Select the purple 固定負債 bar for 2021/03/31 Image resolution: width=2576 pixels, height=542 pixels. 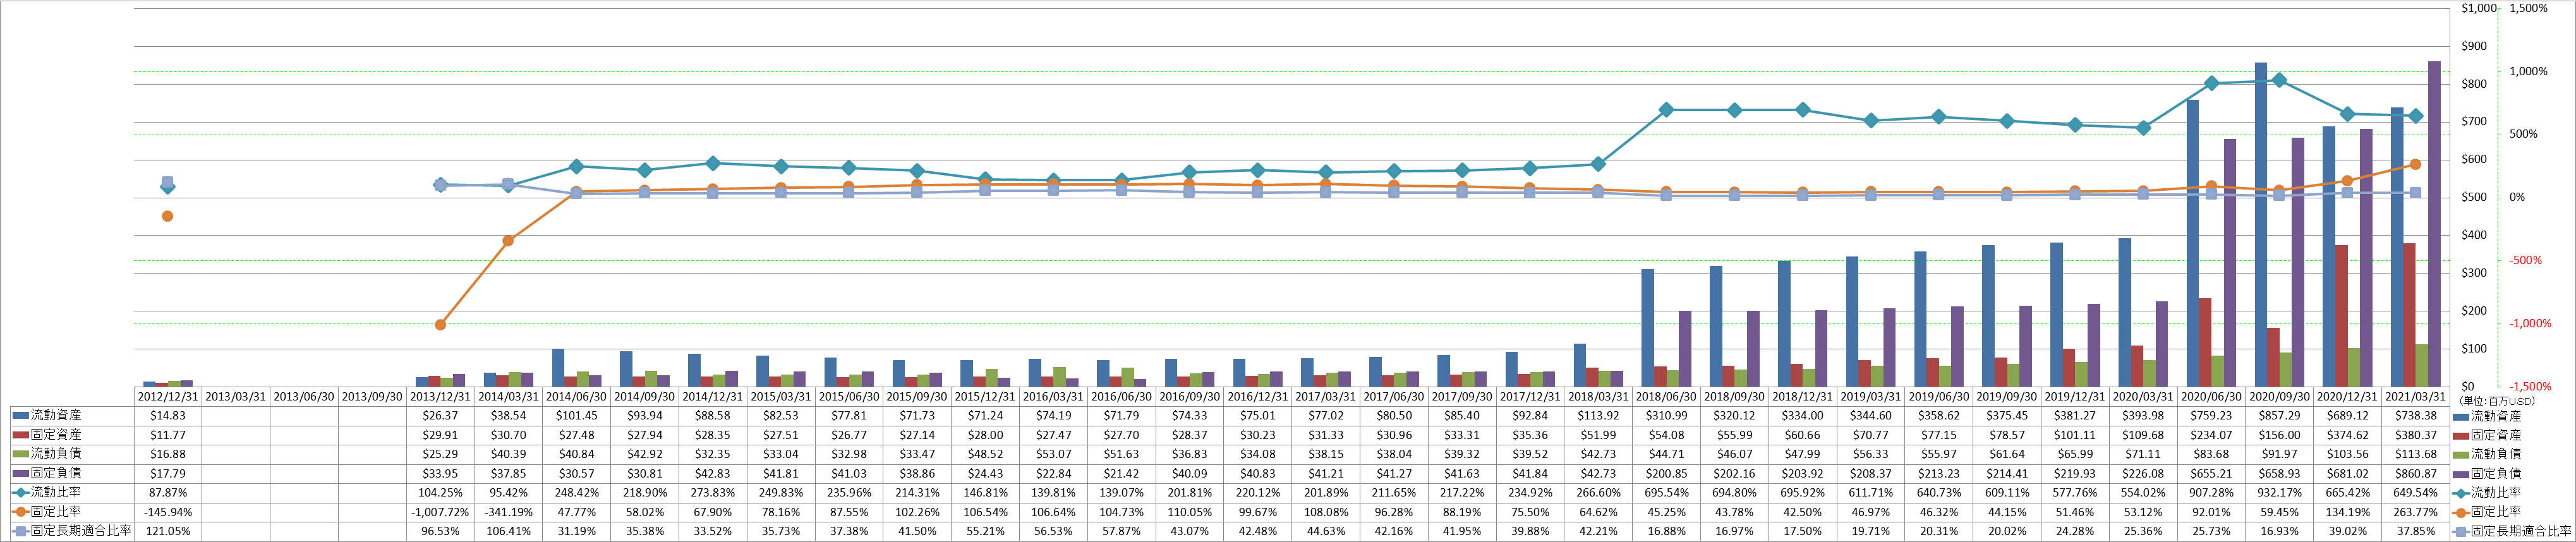click(x=2434, y=224)
